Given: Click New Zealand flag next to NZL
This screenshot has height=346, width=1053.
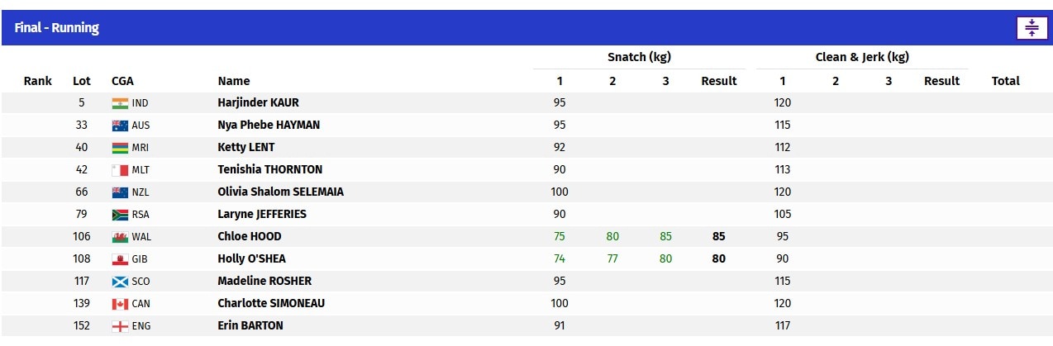Looking at the screenshot, I should [x=120, y=192].
